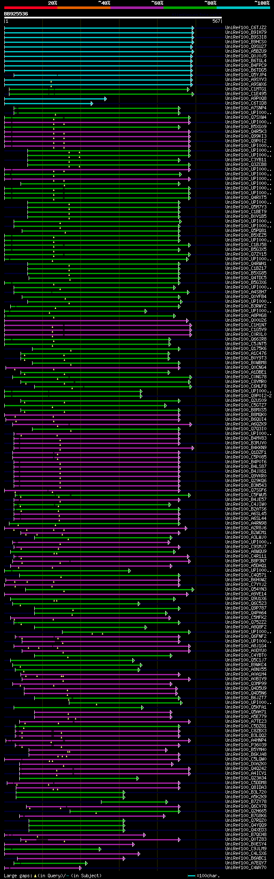Pick the UniRef100_C9SMJ7 label

pyautogui.click(x=246, y=547)
